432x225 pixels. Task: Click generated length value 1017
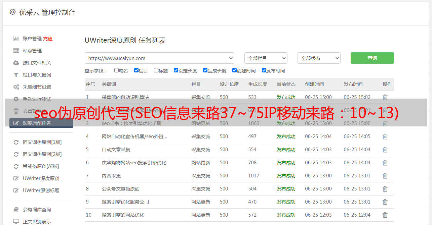click(x=254, y=176)
